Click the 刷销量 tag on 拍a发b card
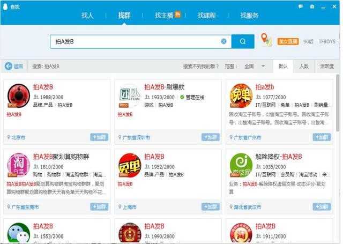The width and height of the screenshot is (343, 244). [x=321, y=105]
